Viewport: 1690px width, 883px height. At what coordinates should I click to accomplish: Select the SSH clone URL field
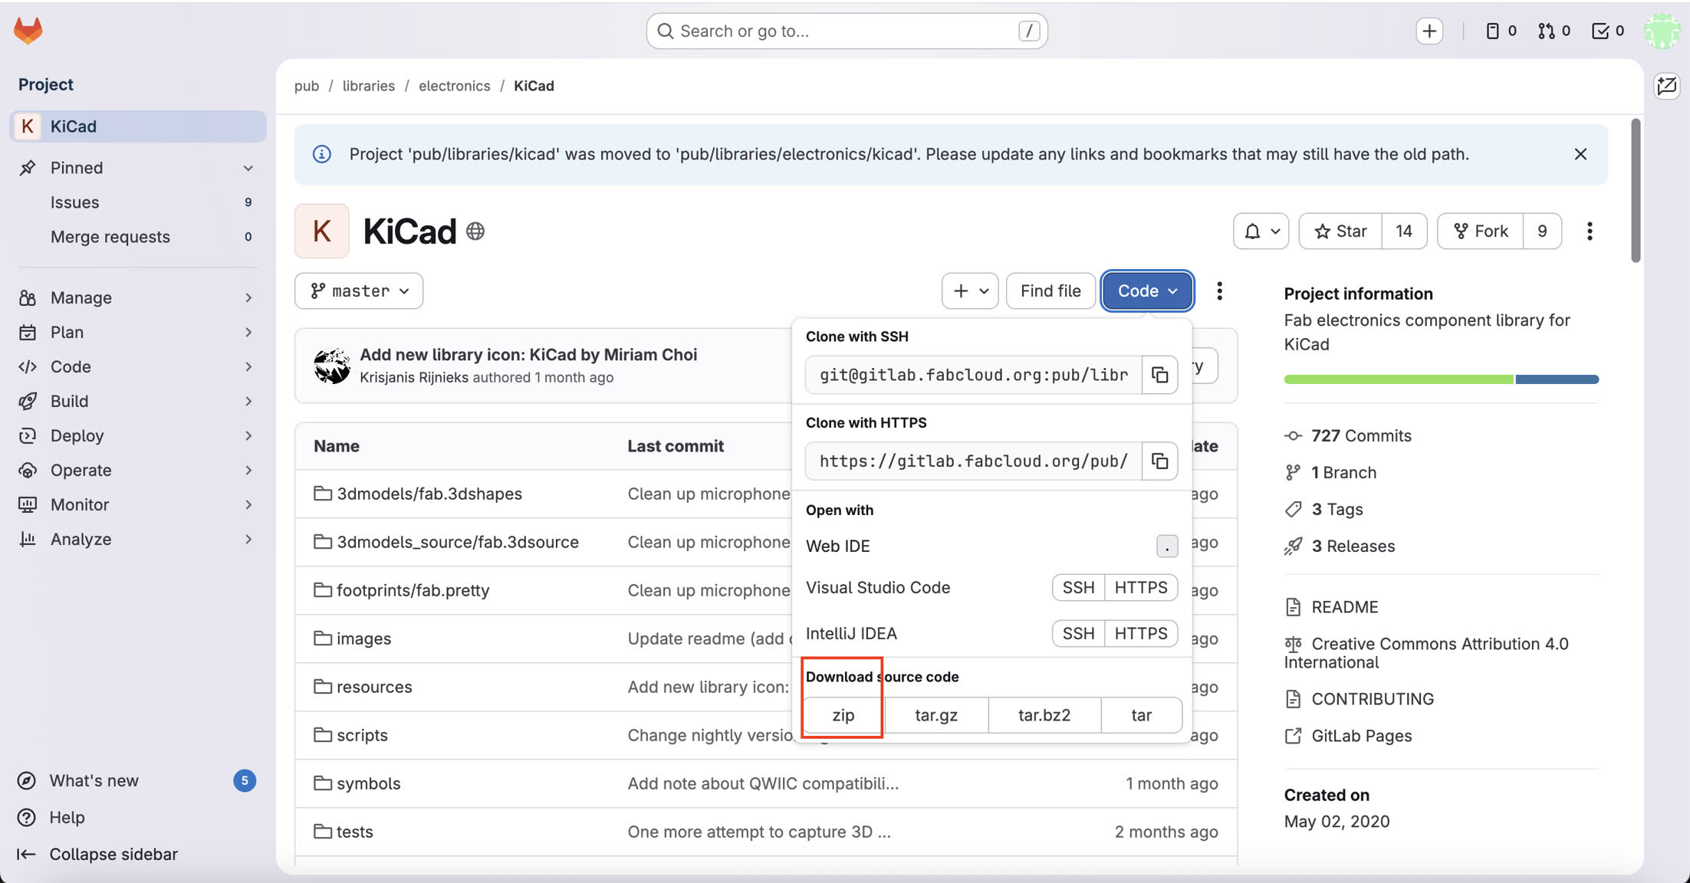pyautogui.click(x=974, y=375)
